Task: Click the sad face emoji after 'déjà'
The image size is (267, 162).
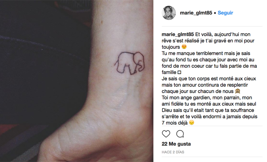Action: [192, 123]
